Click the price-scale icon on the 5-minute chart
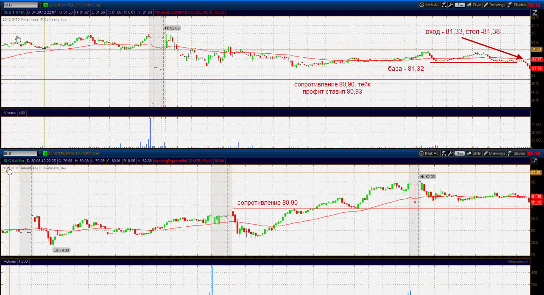The width and height of the screenshot is (544, 295). click(534, 161)
